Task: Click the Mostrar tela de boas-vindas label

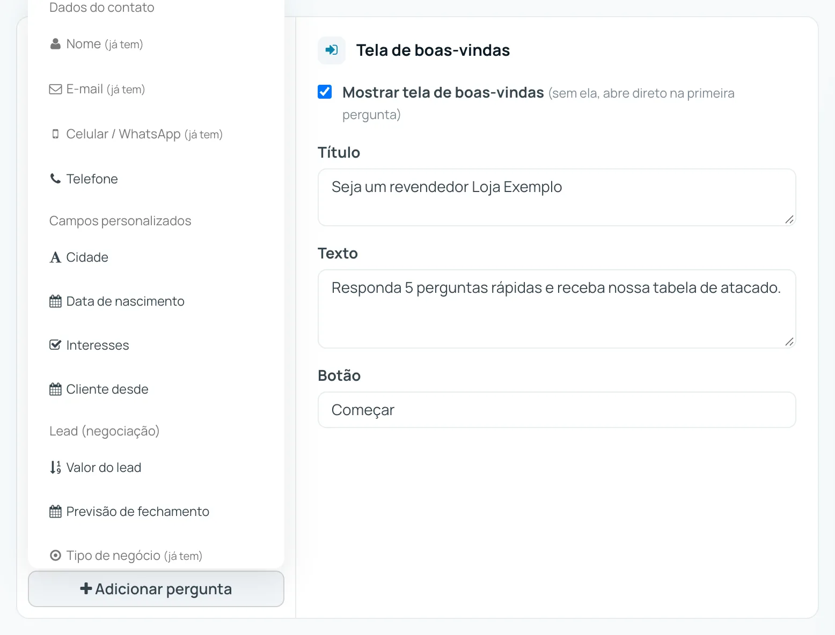Action: point(443,92)
